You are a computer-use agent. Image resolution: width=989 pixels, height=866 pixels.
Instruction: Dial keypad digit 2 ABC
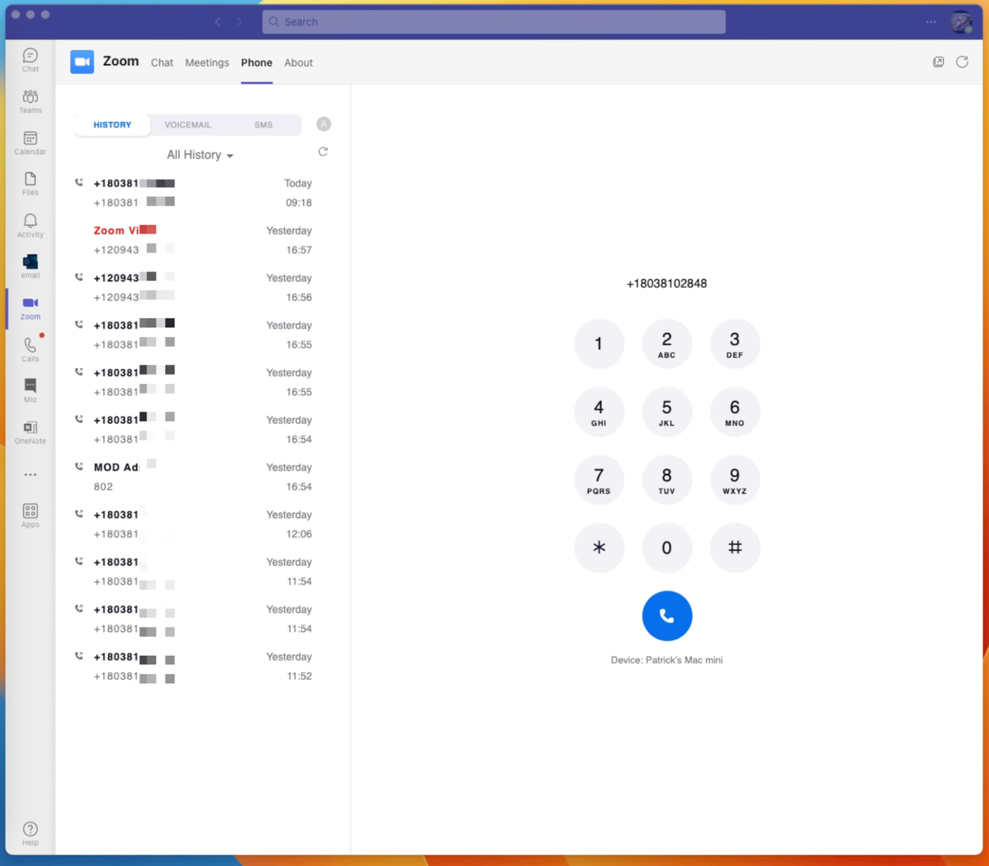pyautogui.click(x=667, y=344)
